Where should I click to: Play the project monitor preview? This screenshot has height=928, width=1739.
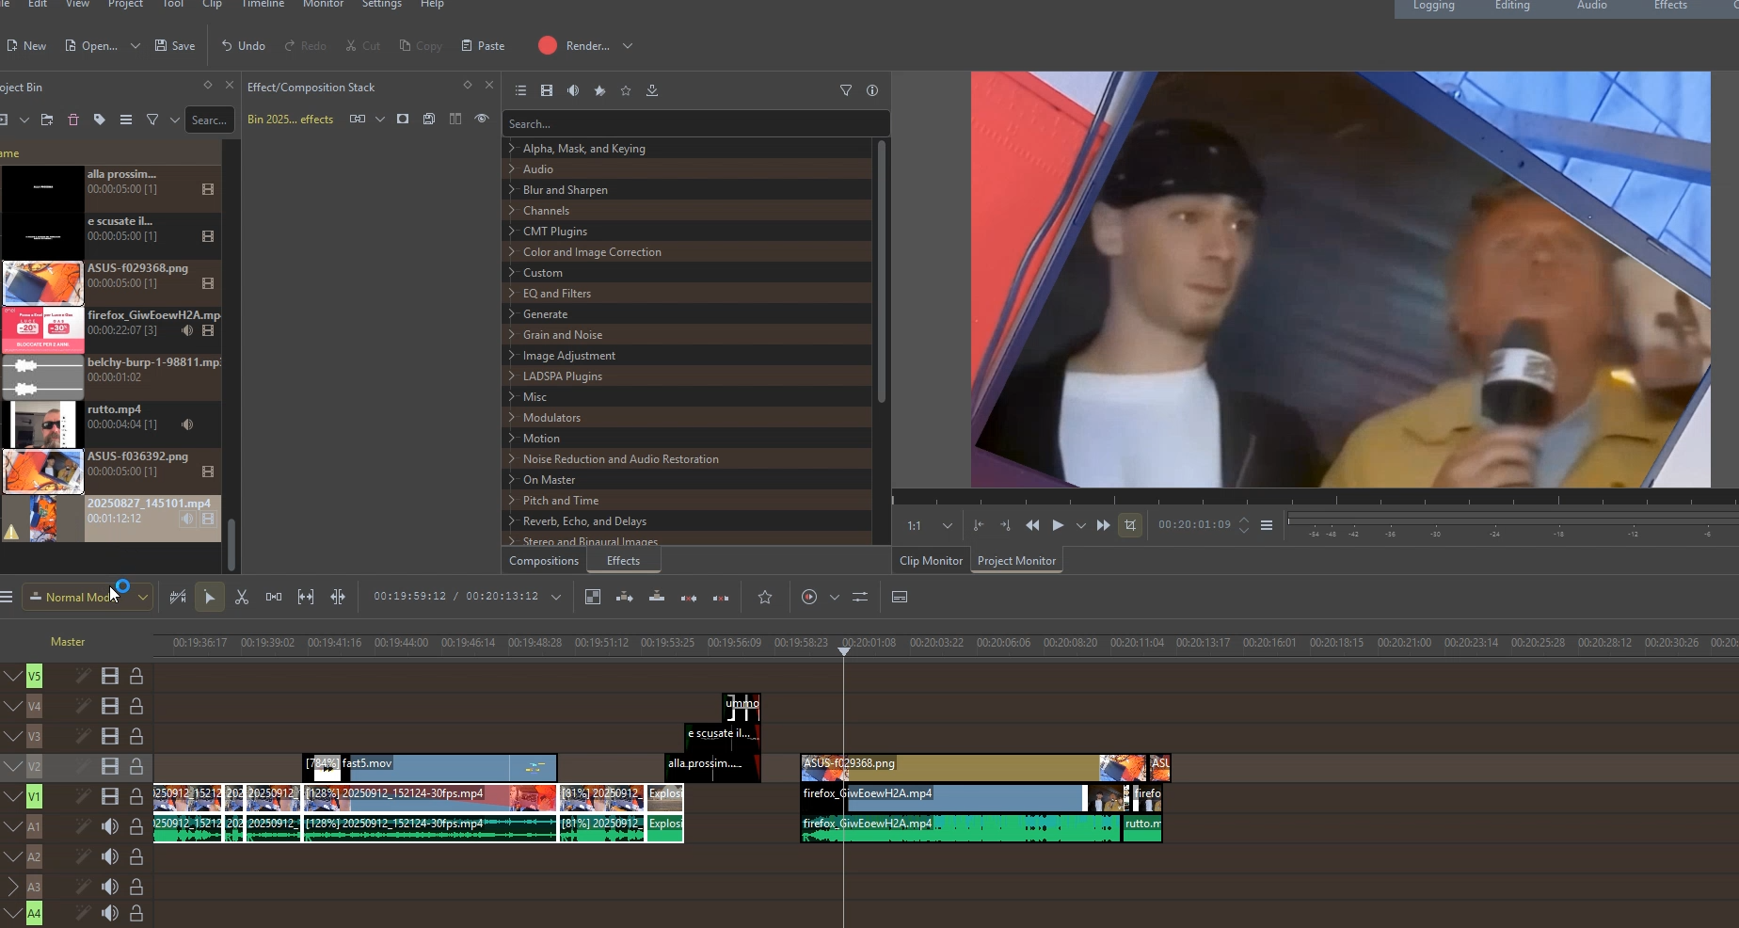pyautogui.click(x=1058, y=525)
